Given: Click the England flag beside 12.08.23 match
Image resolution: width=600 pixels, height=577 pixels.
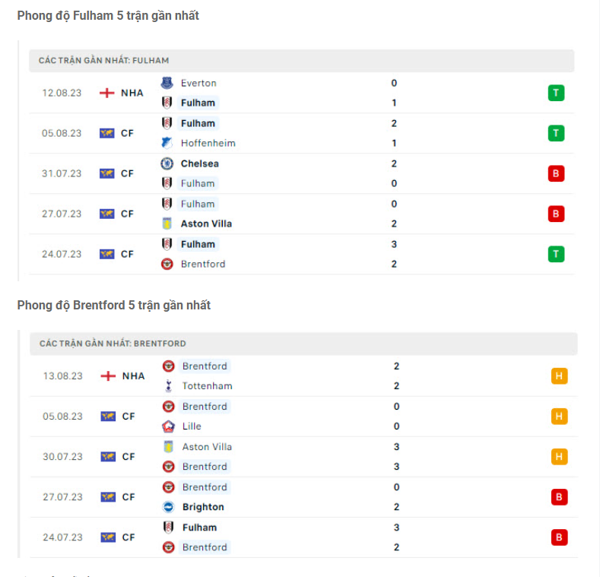Looking at the screenshot, I should click(107, 94).
